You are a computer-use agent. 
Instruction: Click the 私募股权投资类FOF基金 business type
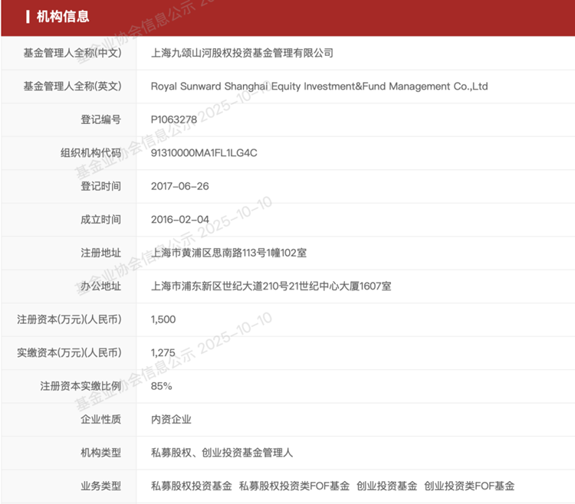(294, 486)
